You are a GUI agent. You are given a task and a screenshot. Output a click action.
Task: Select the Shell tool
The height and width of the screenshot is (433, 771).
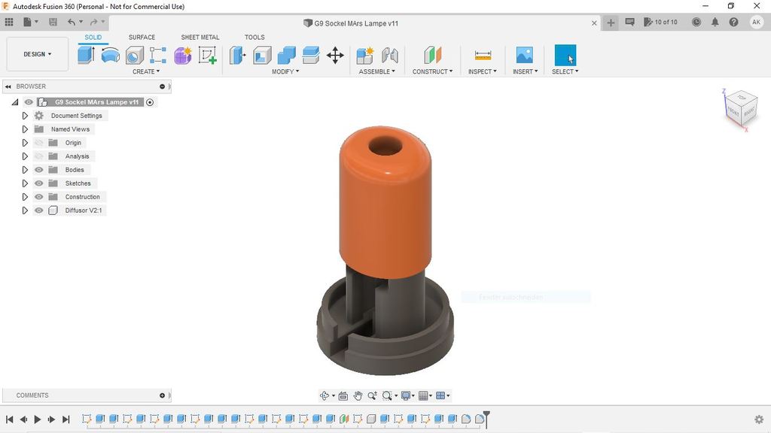[x=262, y=55]
